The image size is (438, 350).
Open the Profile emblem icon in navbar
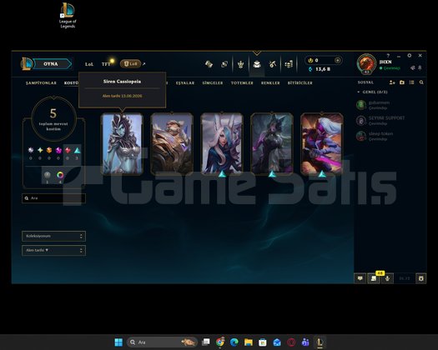coord(240,64)
